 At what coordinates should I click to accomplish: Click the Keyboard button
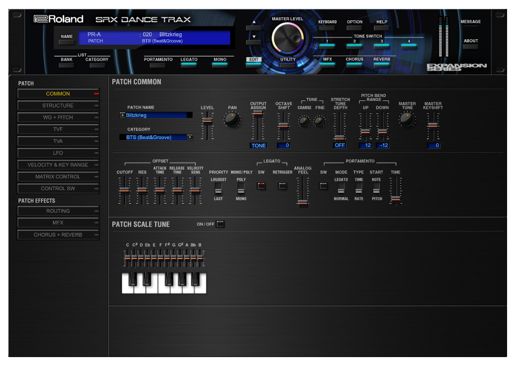click(327, 28)
